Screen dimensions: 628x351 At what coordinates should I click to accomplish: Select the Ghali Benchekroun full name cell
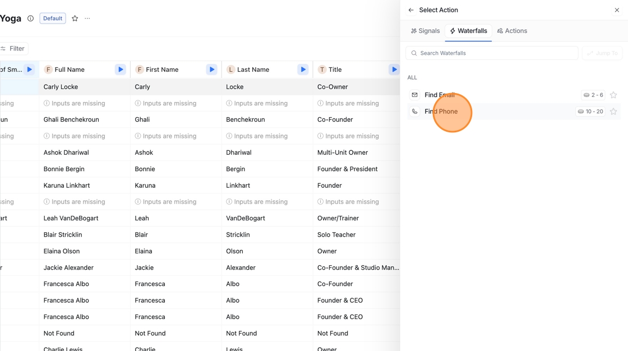pos(85,119)
